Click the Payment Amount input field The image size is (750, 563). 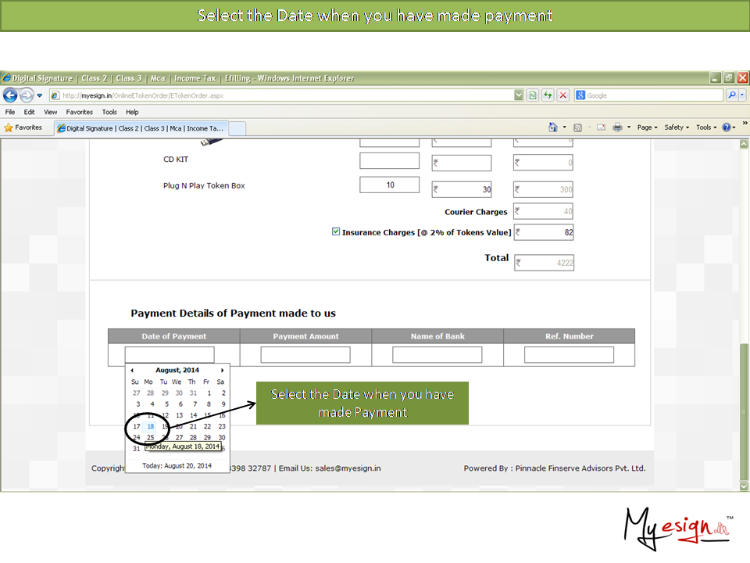point(305,355)
